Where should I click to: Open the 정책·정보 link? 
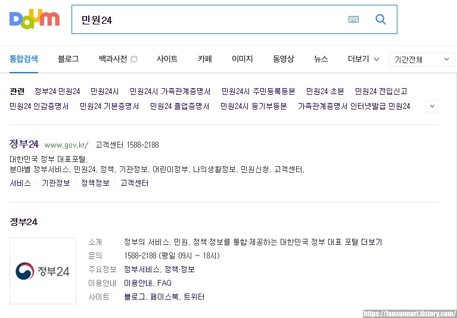click(179, 269)
